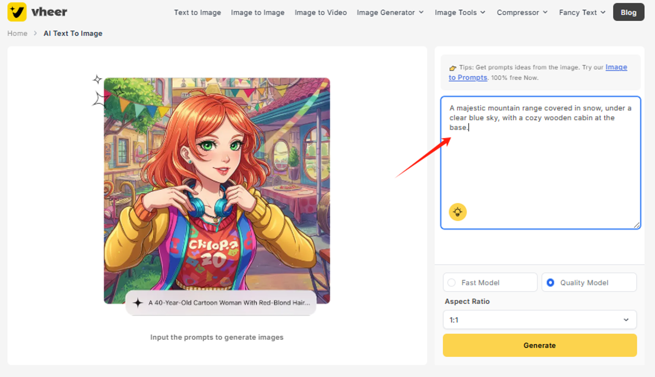Click the chevron icon on the Image Generator menu
655x377 pixels.
420,12
